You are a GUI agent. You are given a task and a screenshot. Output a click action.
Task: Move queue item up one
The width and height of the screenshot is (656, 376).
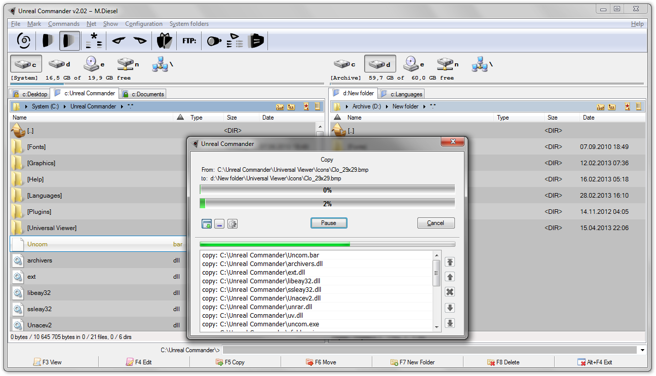pos(450,277)
